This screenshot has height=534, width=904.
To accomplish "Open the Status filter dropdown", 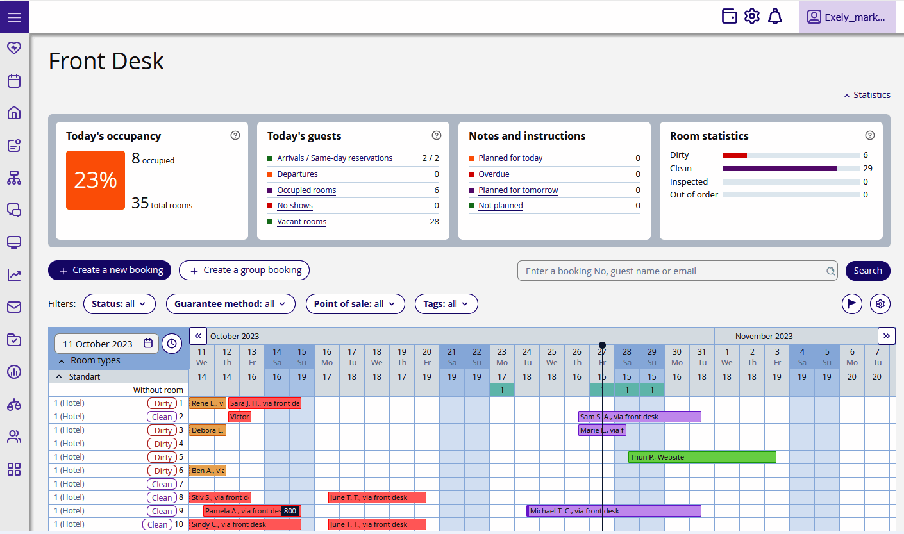I will [119, 303].
